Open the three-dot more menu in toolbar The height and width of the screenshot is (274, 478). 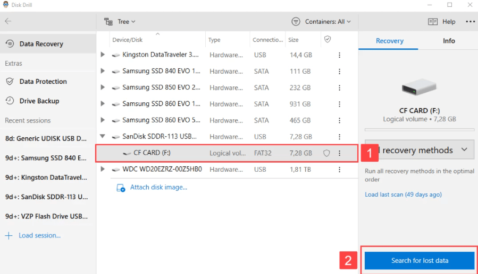[470, 22]
